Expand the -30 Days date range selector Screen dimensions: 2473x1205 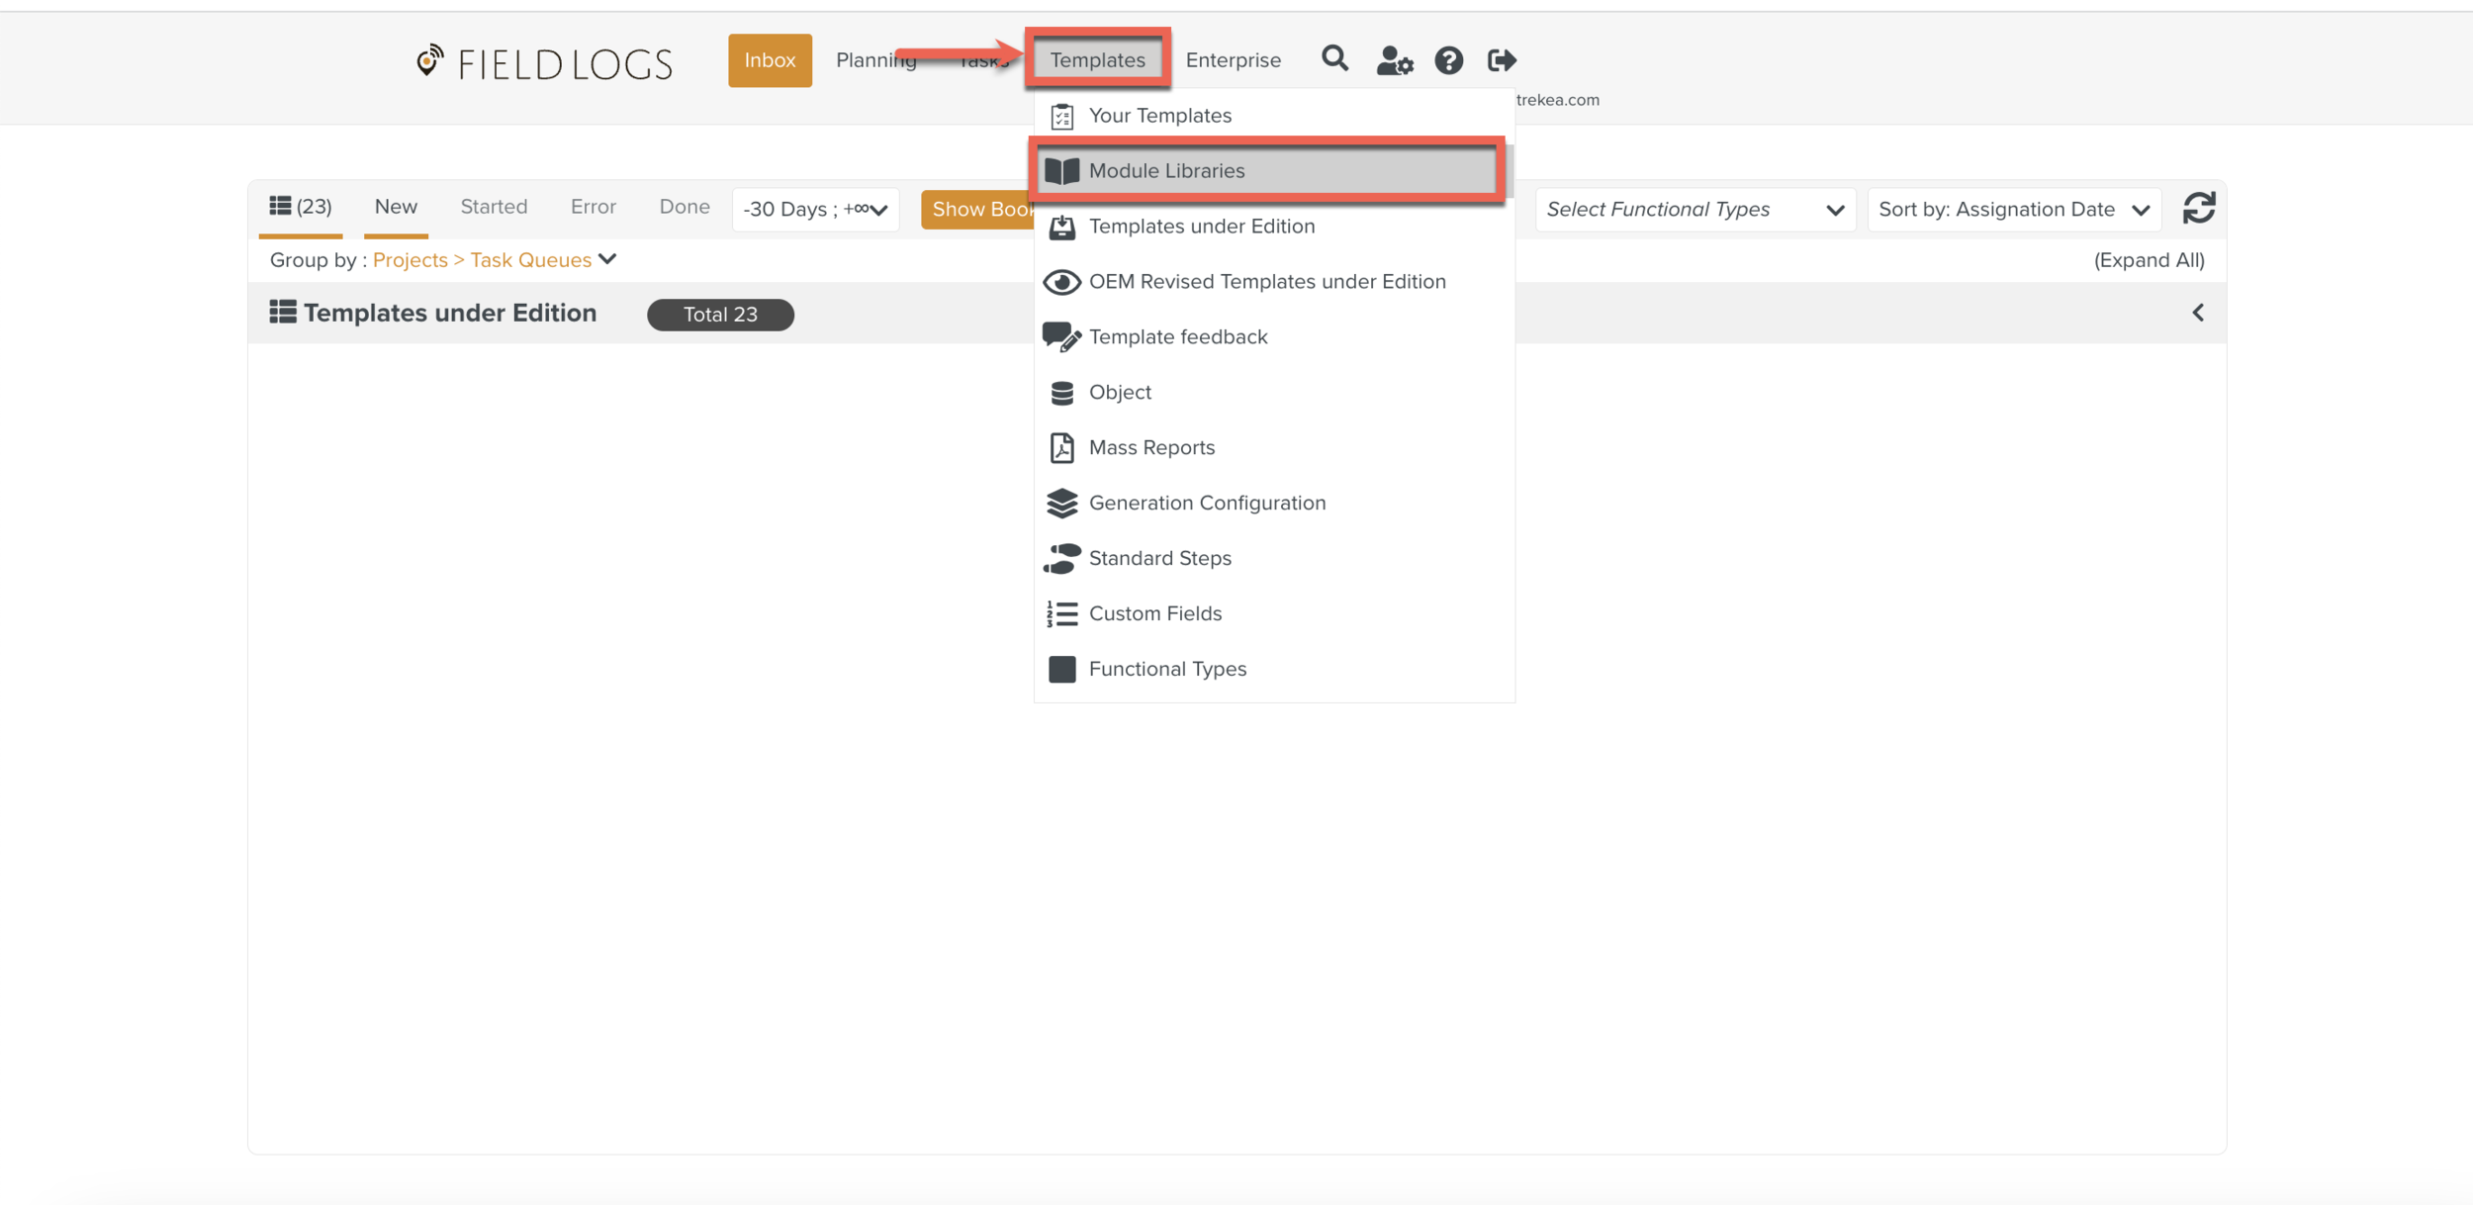tap(815, 209)
